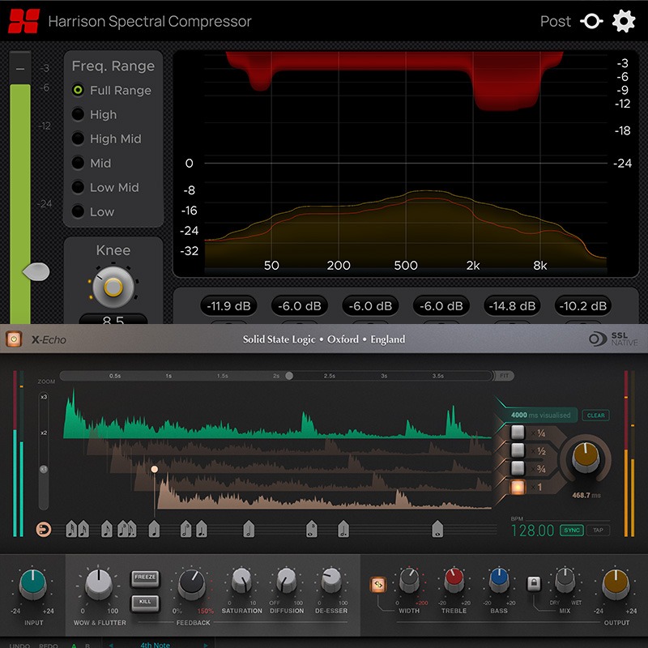Adjust the Width knob

coord(409,581)
